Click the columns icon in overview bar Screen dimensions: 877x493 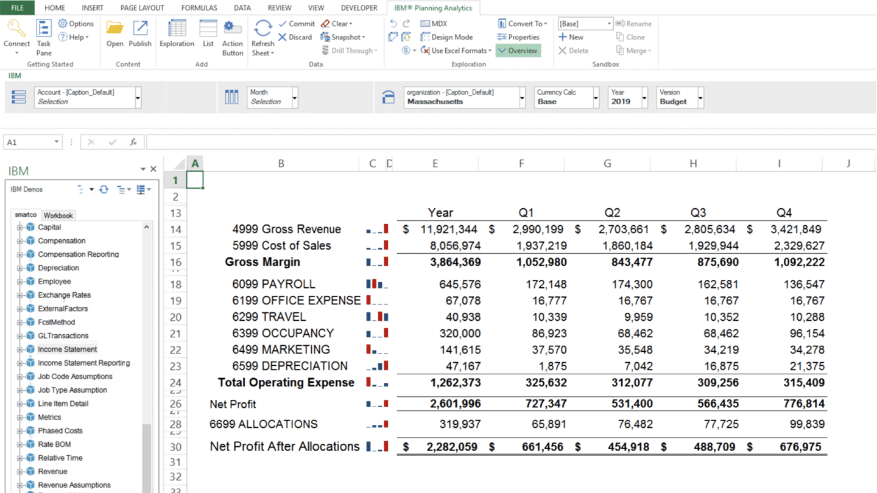[x=231, y=97]
